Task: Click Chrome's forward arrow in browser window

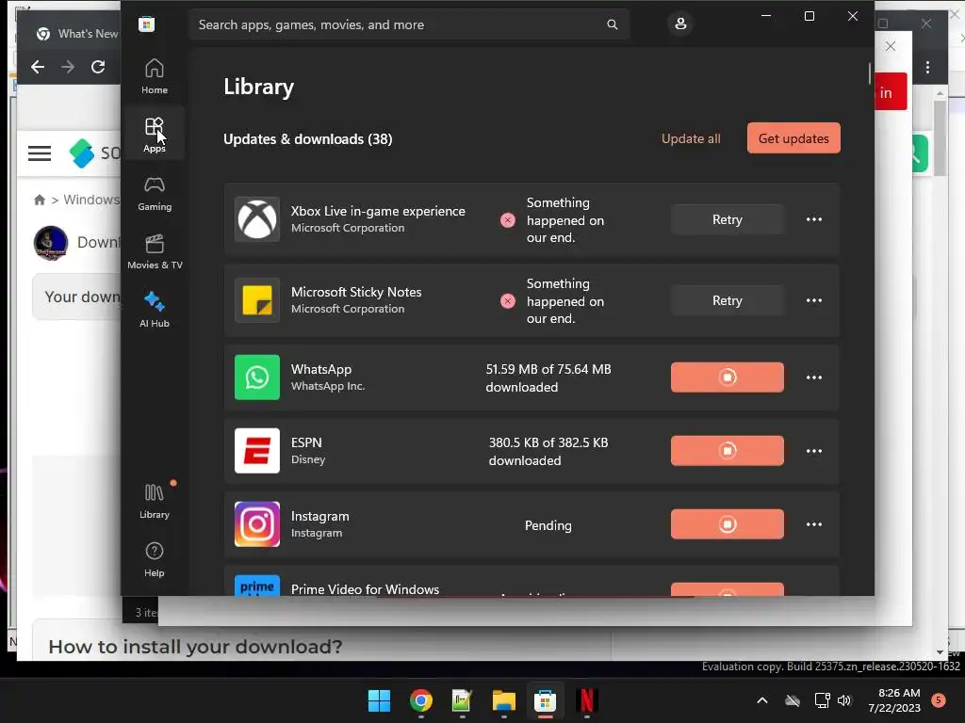Action: (x=68, y=67)
